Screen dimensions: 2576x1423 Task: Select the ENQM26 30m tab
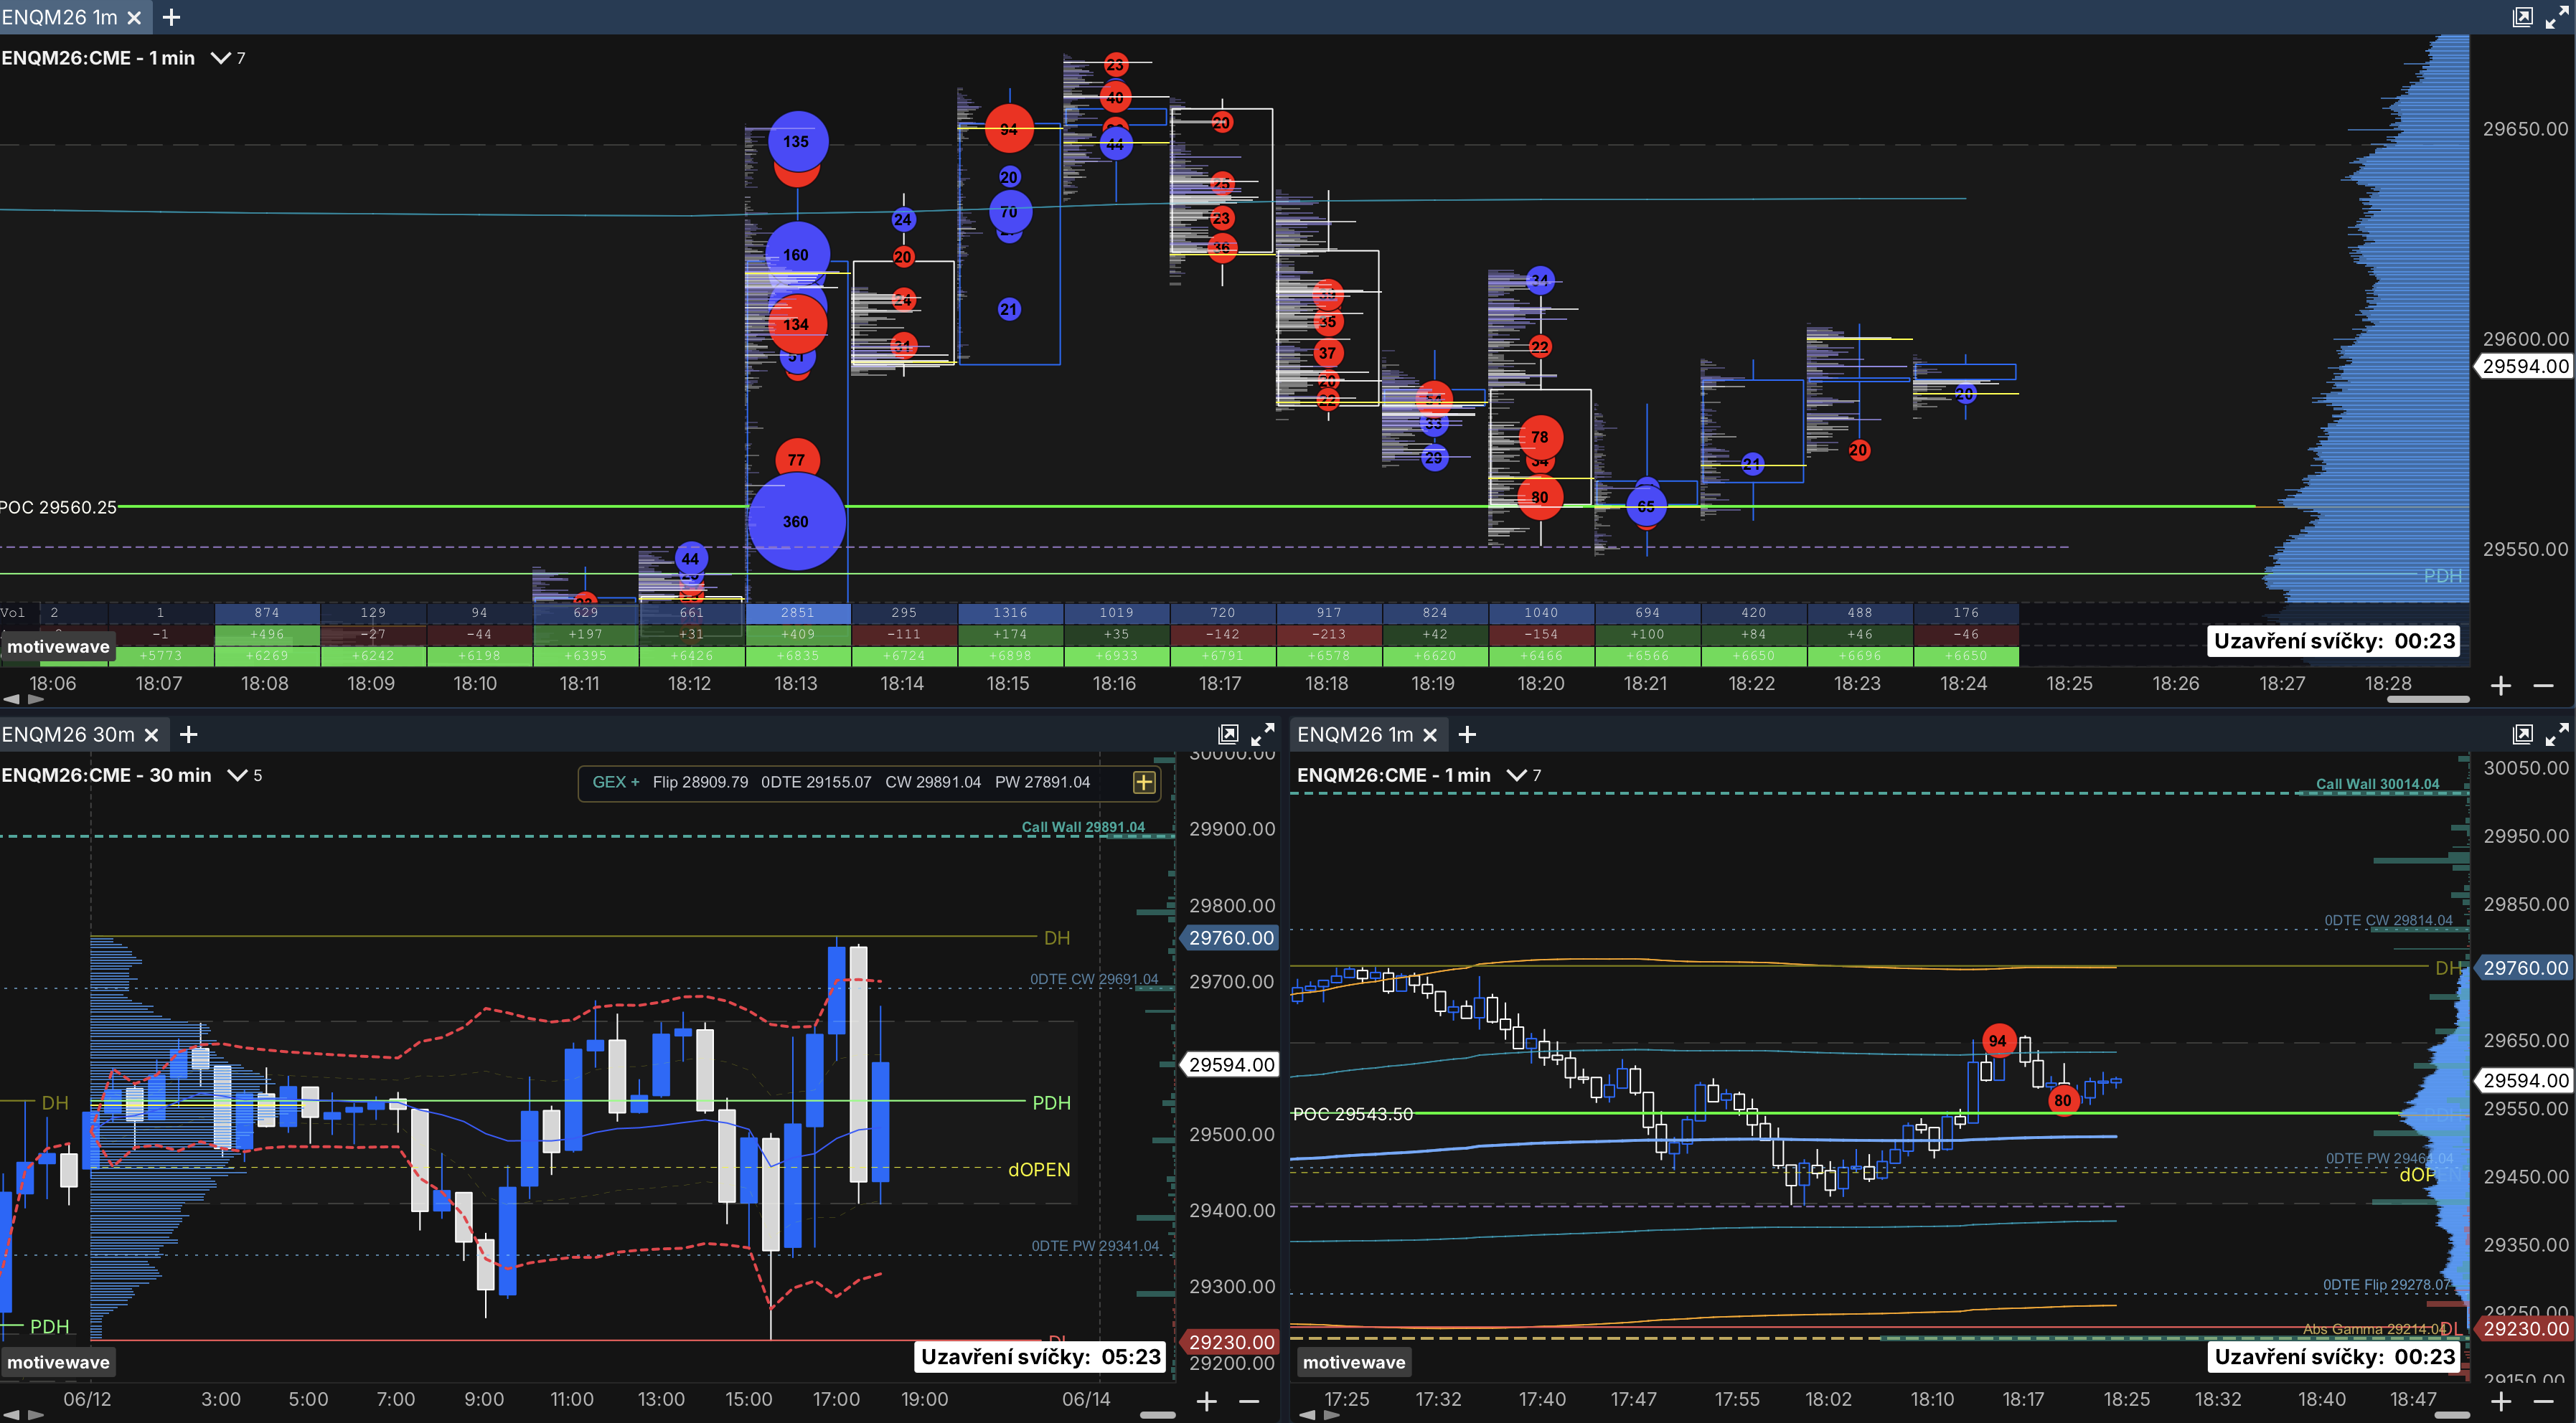[x=68, y=734]
